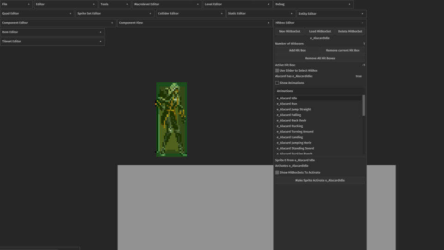Toggle the Show Animations checkbox

(x=277, y=83)
